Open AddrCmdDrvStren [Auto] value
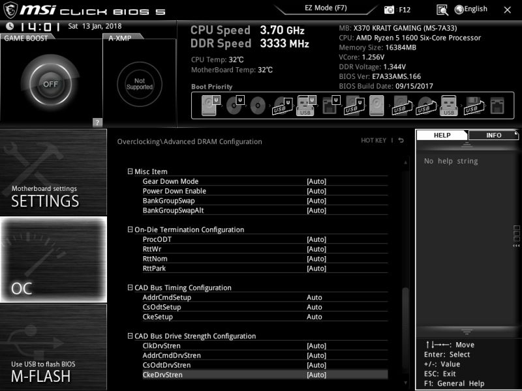 [316, 355]
